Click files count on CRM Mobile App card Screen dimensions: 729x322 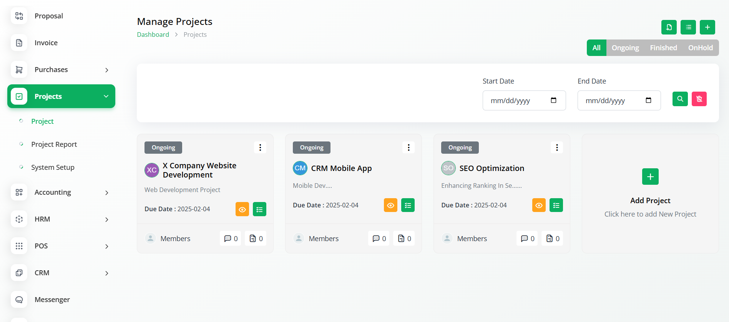click(404, 238)
